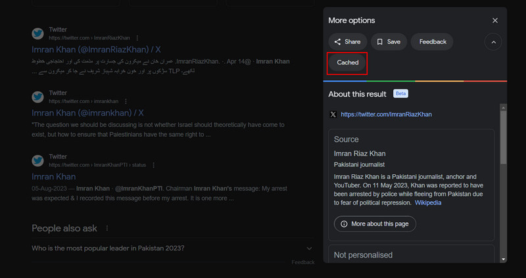Click the twitter.com › imrankhan breadcrumb
The image size is (526, 278).
coord(84,101)
